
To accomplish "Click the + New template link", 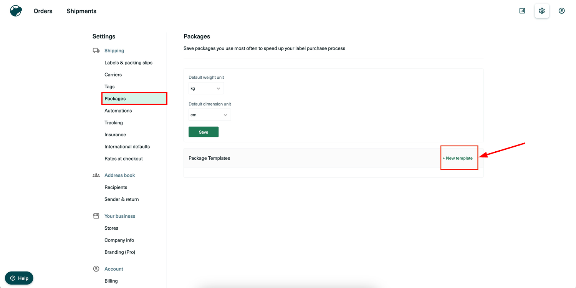I will [459, 158].
